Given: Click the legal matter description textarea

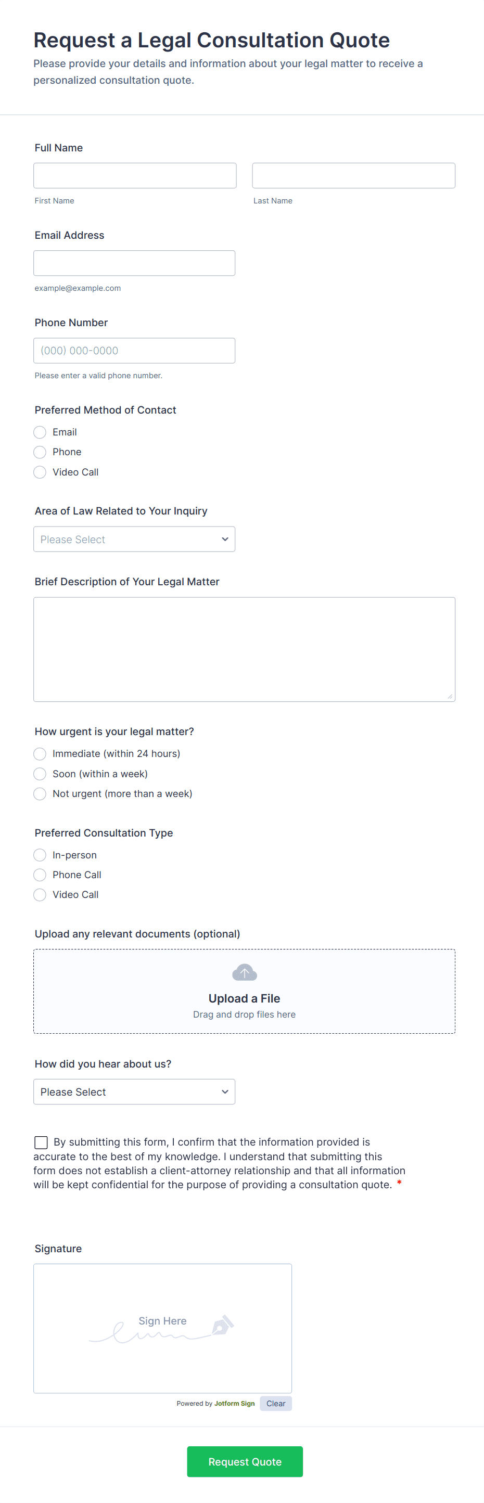Looking at the screenshot, I should click(244, 649).
